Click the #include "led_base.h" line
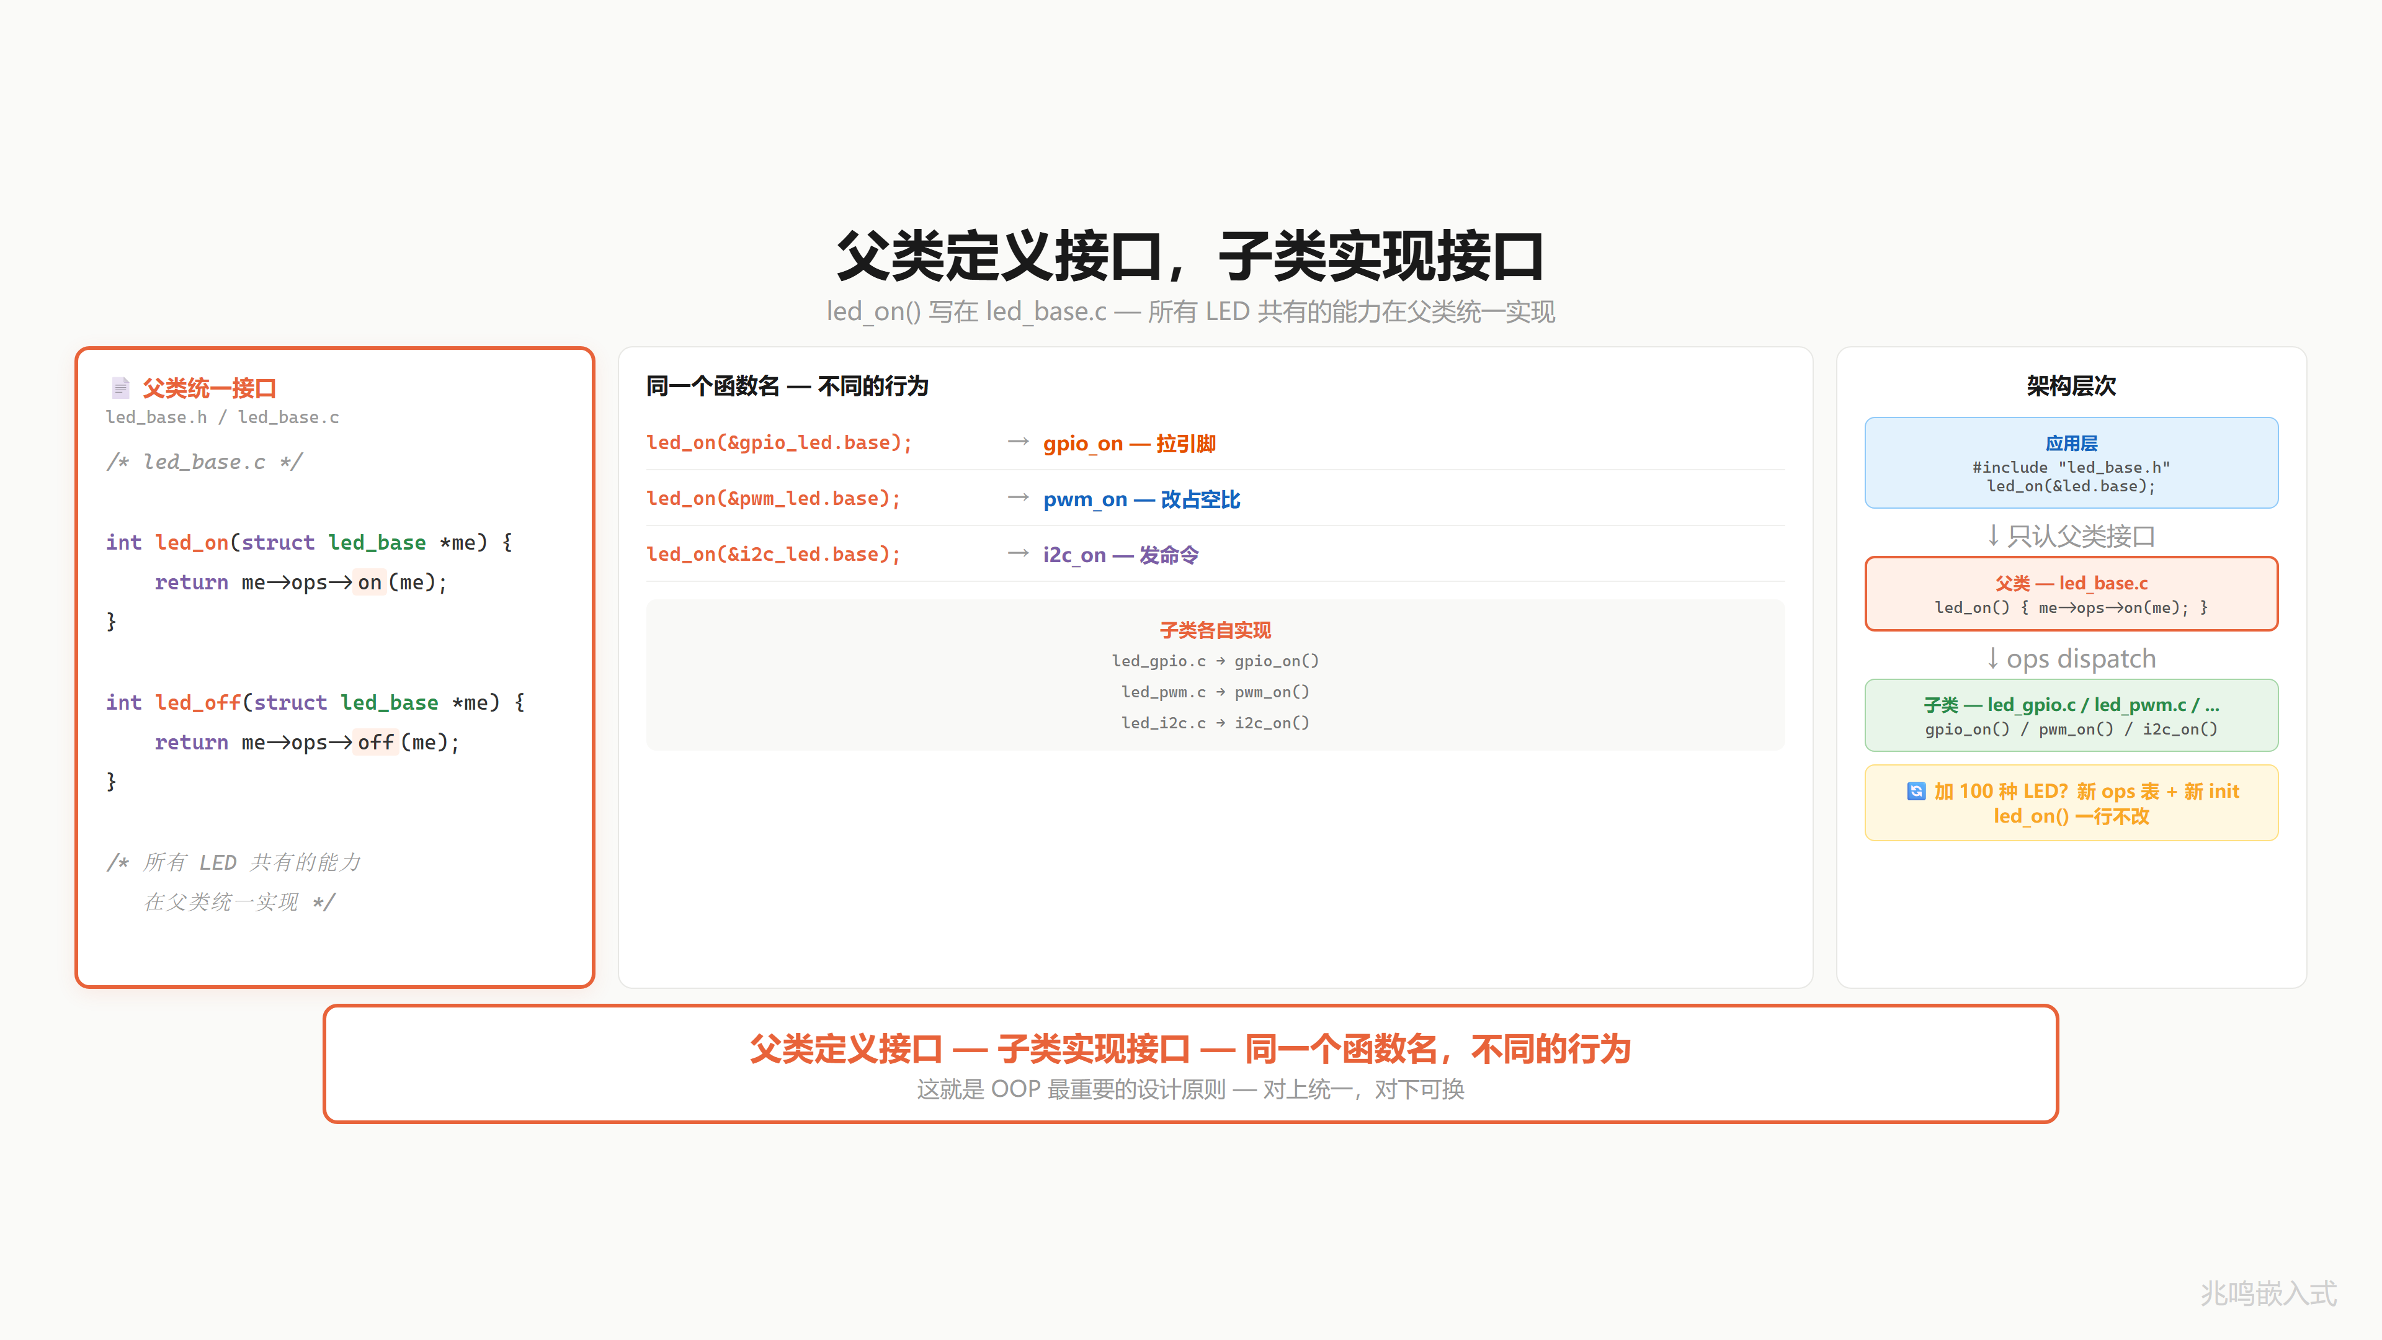Viewport: 2382px width, 1340px height. 2071,468
